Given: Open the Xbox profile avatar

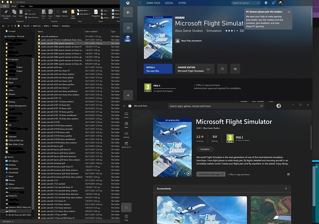Looking at the screenshot, I should point(281,3).
